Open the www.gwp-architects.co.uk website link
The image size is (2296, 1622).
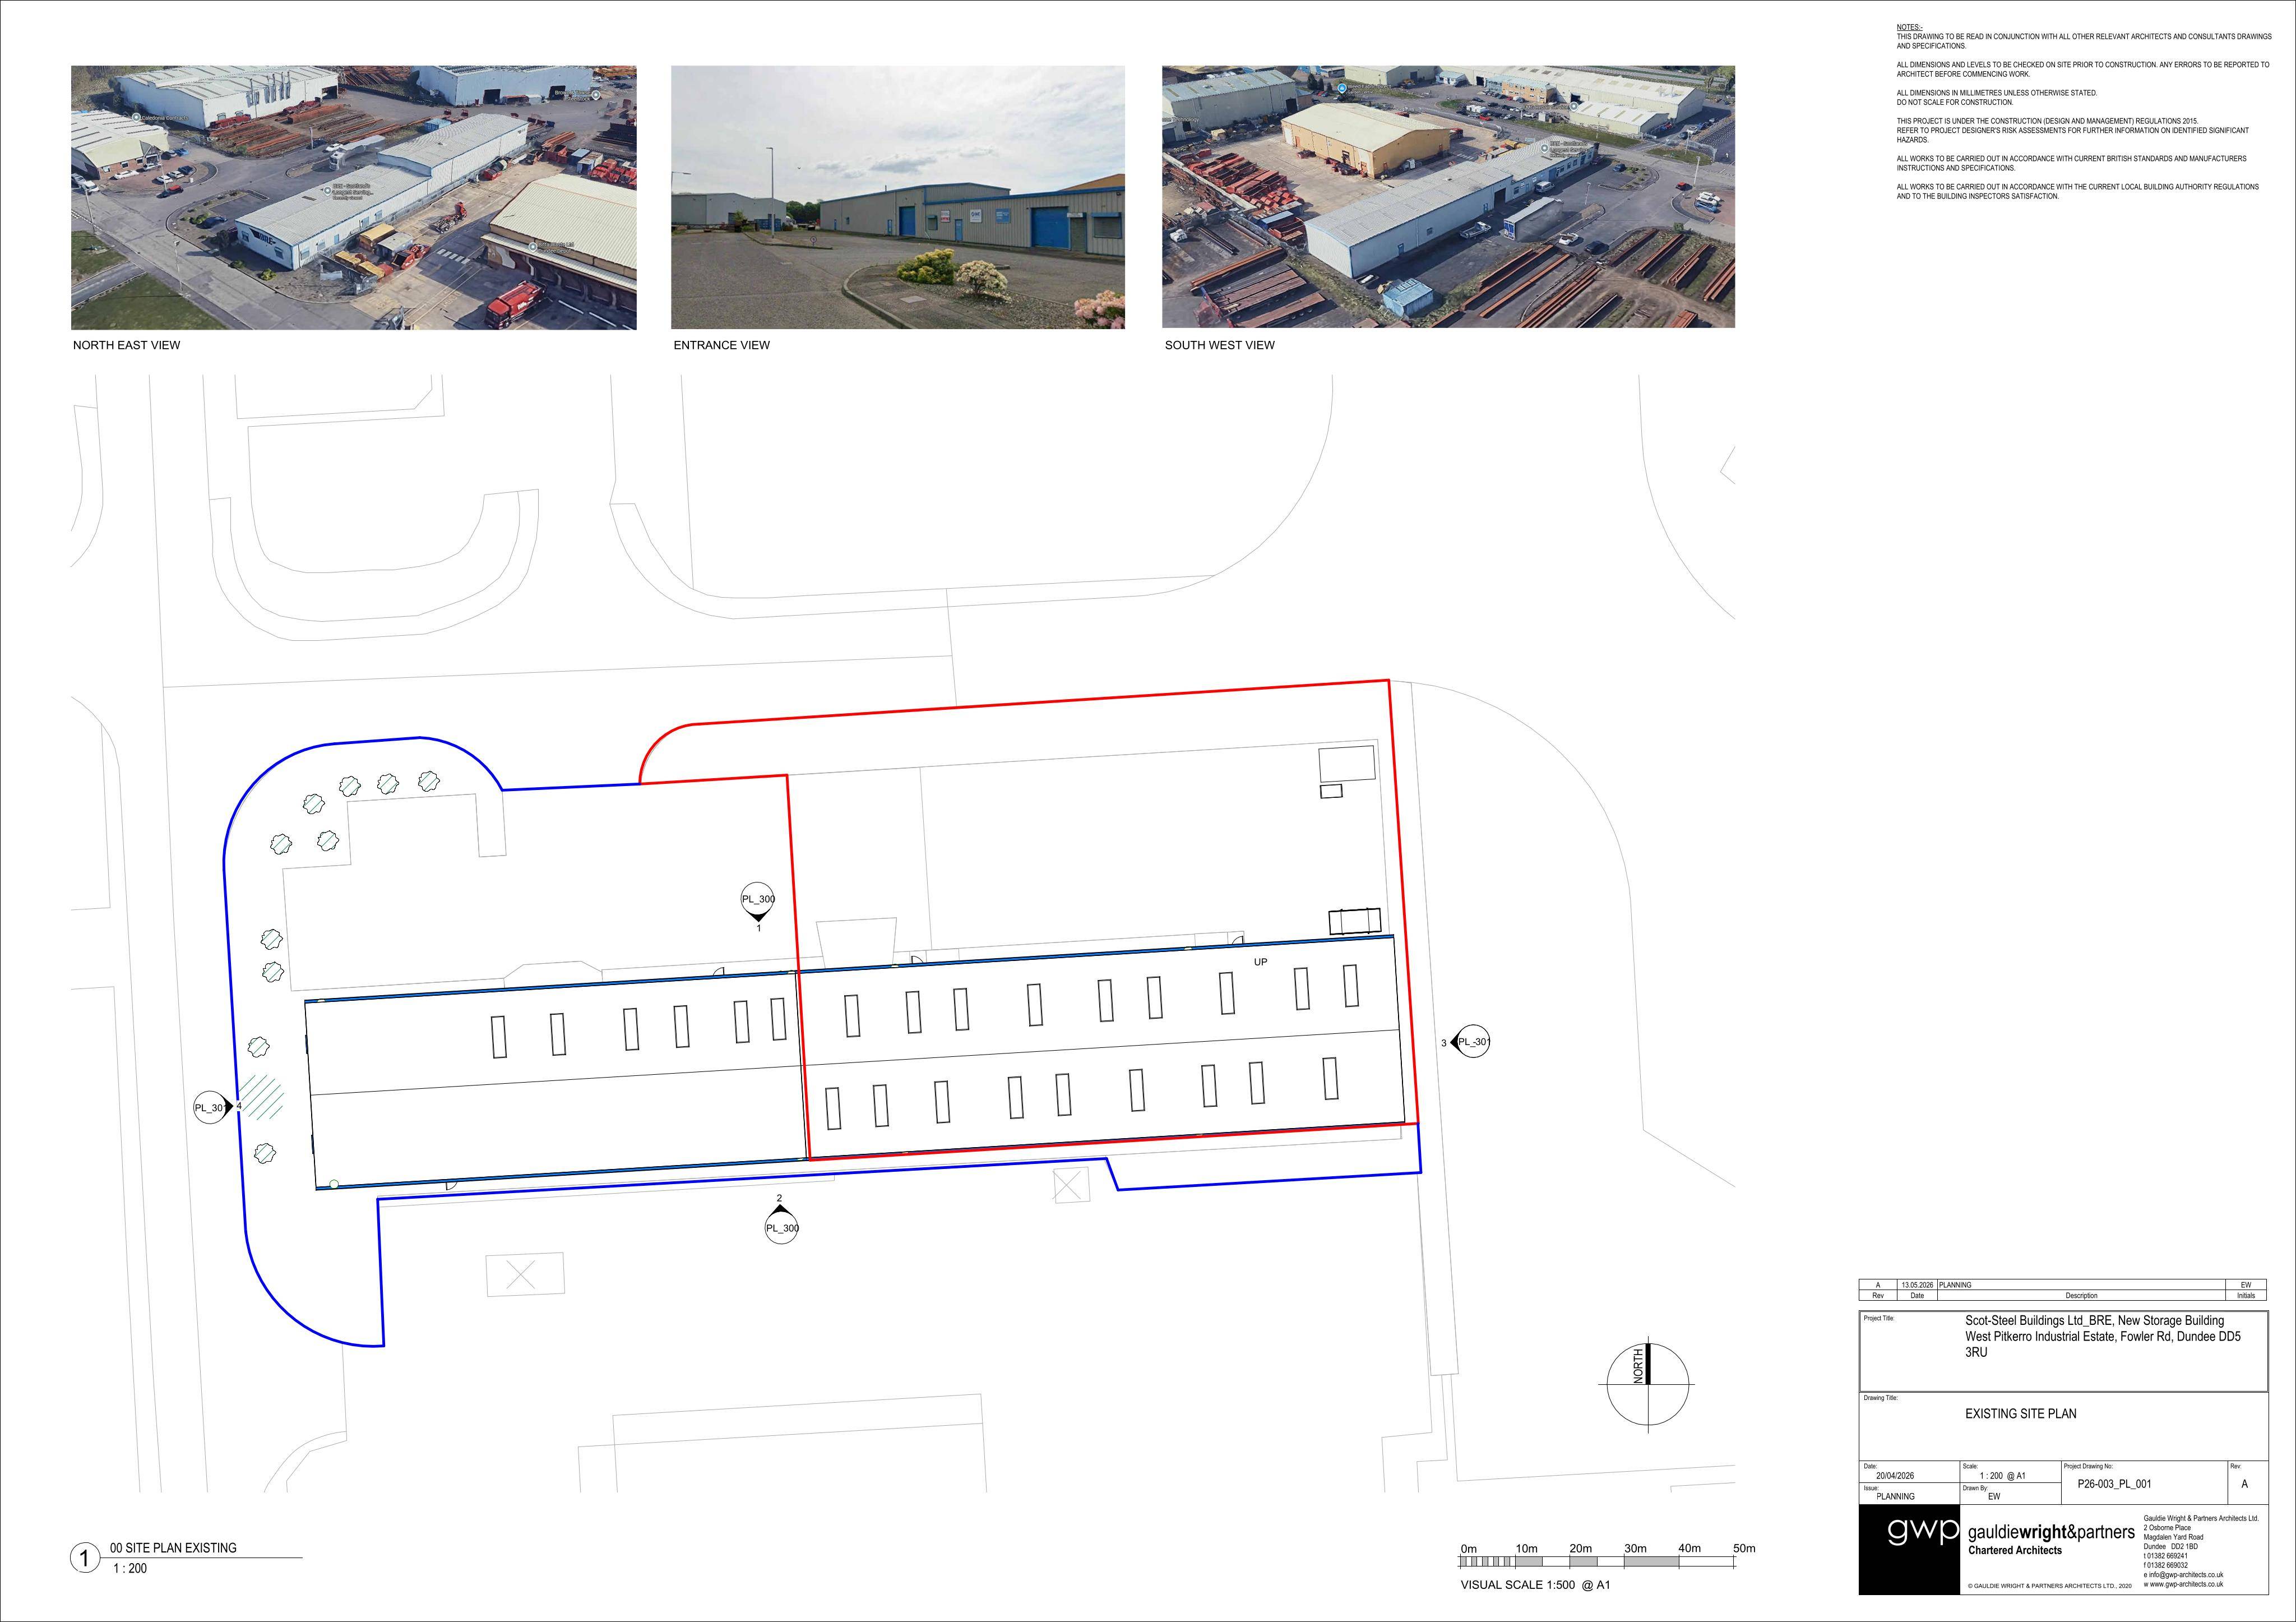pos(2187,1584)
